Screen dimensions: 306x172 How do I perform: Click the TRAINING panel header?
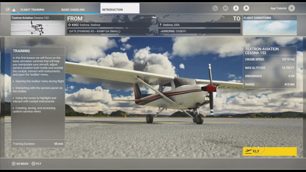(38, 51)
